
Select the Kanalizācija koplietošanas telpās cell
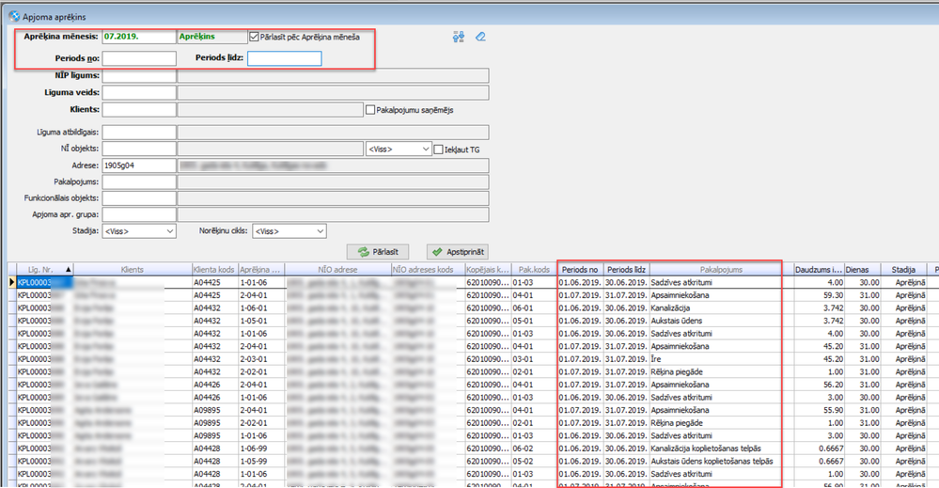721,449
